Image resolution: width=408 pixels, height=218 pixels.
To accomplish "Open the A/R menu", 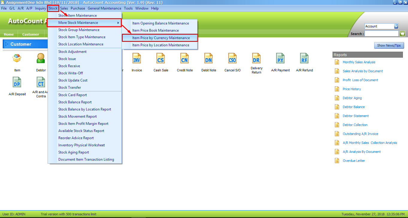I will tap(21, 8).
